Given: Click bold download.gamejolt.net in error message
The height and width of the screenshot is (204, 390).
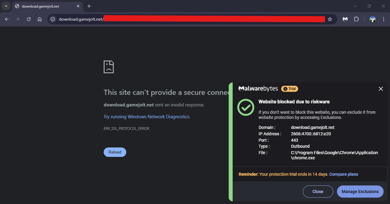Looking at the screenshot, I should (129, 105).
